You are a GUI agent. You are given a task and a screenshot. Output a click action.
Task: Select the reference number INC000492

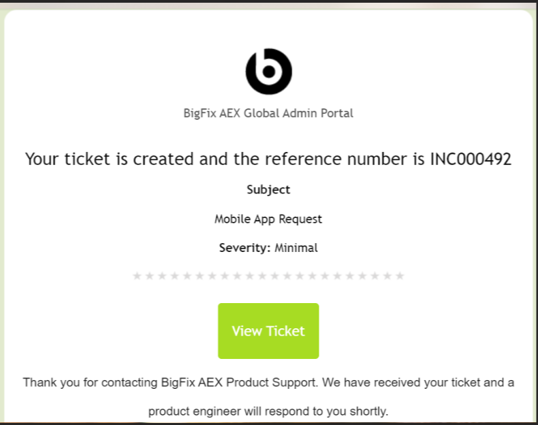click(471, 159)
